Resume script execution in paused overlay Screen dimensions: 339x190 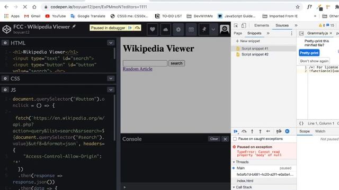click(130, 28)
